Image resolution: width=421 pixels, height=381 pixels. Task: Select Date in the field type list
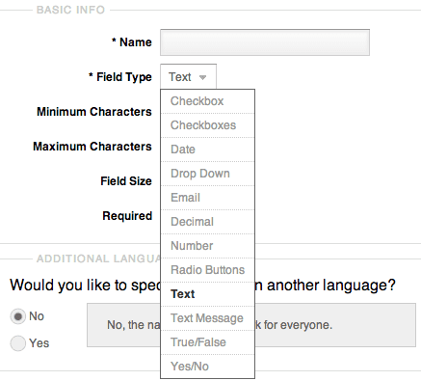coord(207,150)
